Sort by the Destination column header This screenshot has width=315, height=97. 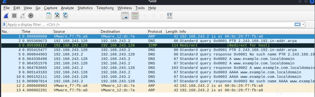tap(123, 32)
